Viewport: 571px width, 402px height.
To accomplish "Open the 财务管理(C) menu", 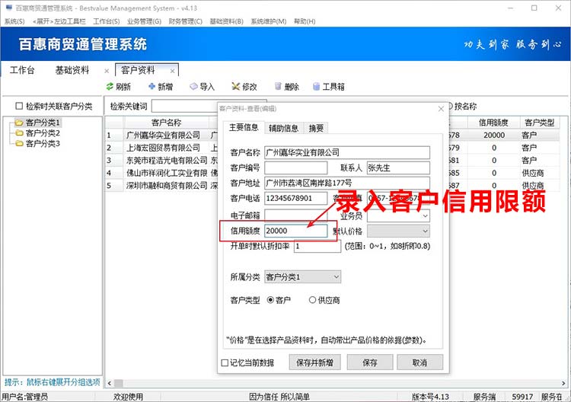I will [185, 21].
